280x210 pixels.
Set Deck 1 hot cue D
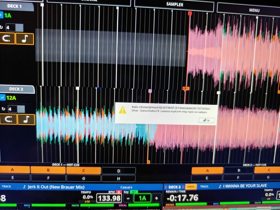click(118, 171)
